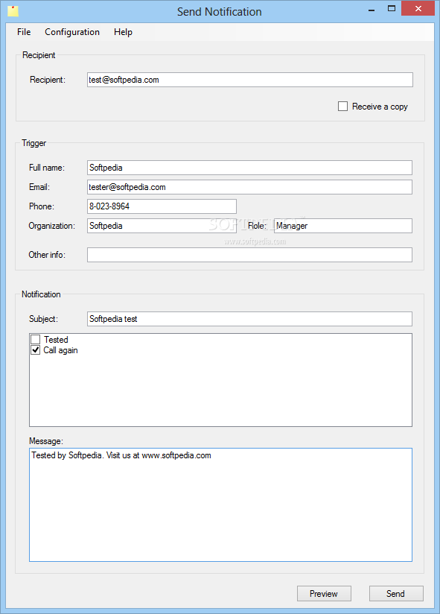Screen dimensions: 440x614
Task: Click inside the Message text area
Action: tap(220, 504)
